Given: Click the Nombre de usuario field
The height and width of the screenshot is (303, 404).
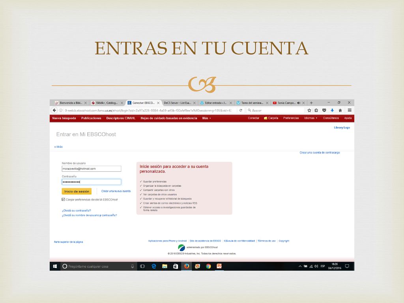Looking at the screenshot, I should click(92, 169).
